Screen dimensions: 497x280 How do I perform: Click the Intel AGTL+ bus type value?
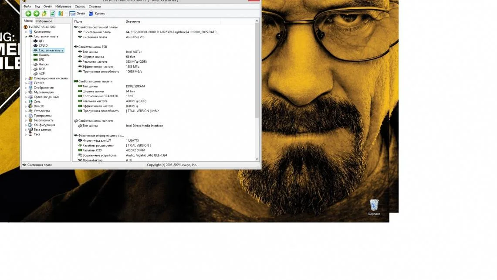[134, 52]
